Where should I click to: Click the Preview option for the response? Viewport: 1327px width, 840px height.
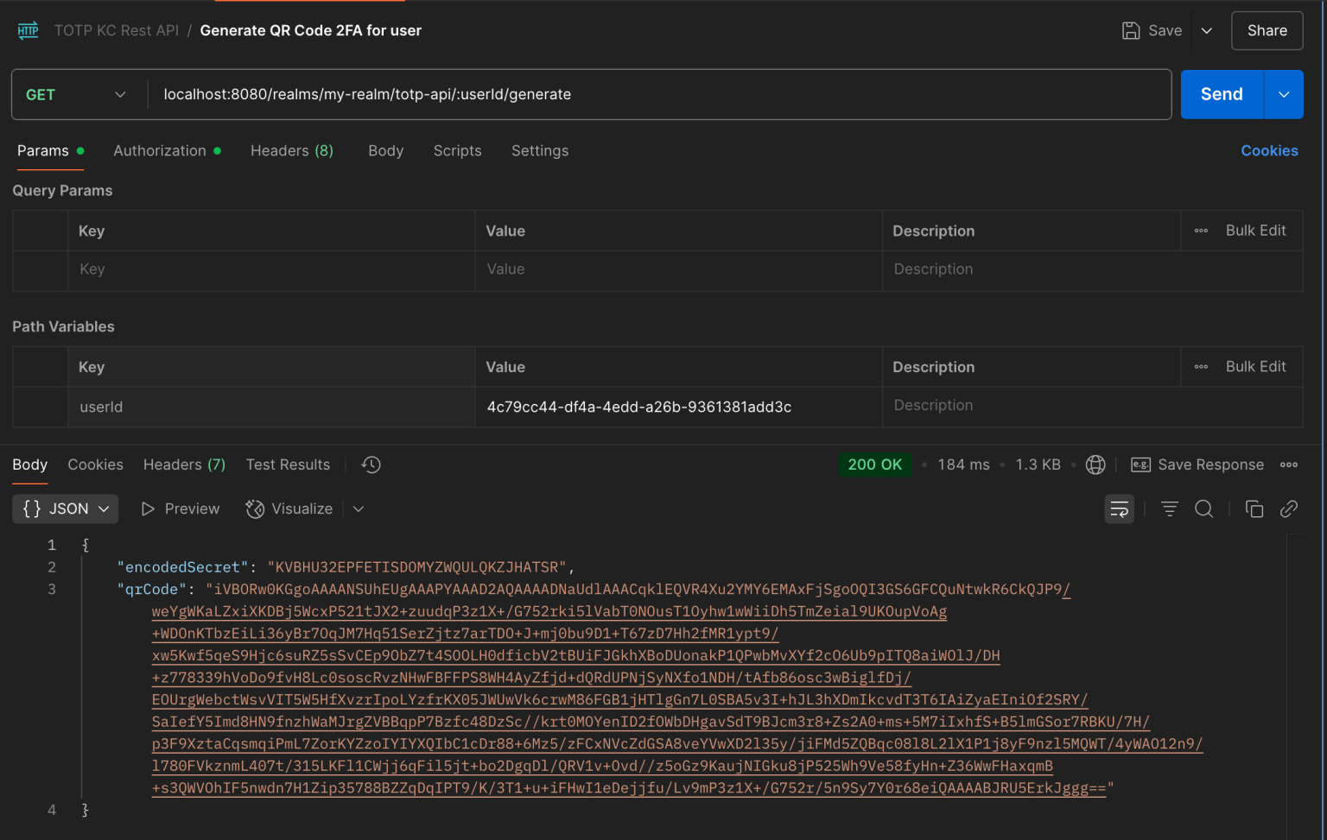point(180,508)
